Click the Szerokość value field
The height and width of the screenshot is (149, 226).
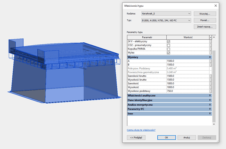coord(187,84)
